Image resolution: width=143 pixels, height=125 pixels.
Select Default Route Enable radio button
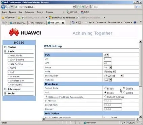(x=105, y=88)
